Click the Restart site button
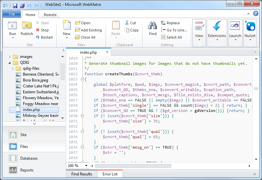262x180 pixels. [44, 37]
